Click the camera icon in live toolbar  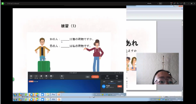[31, 76]
